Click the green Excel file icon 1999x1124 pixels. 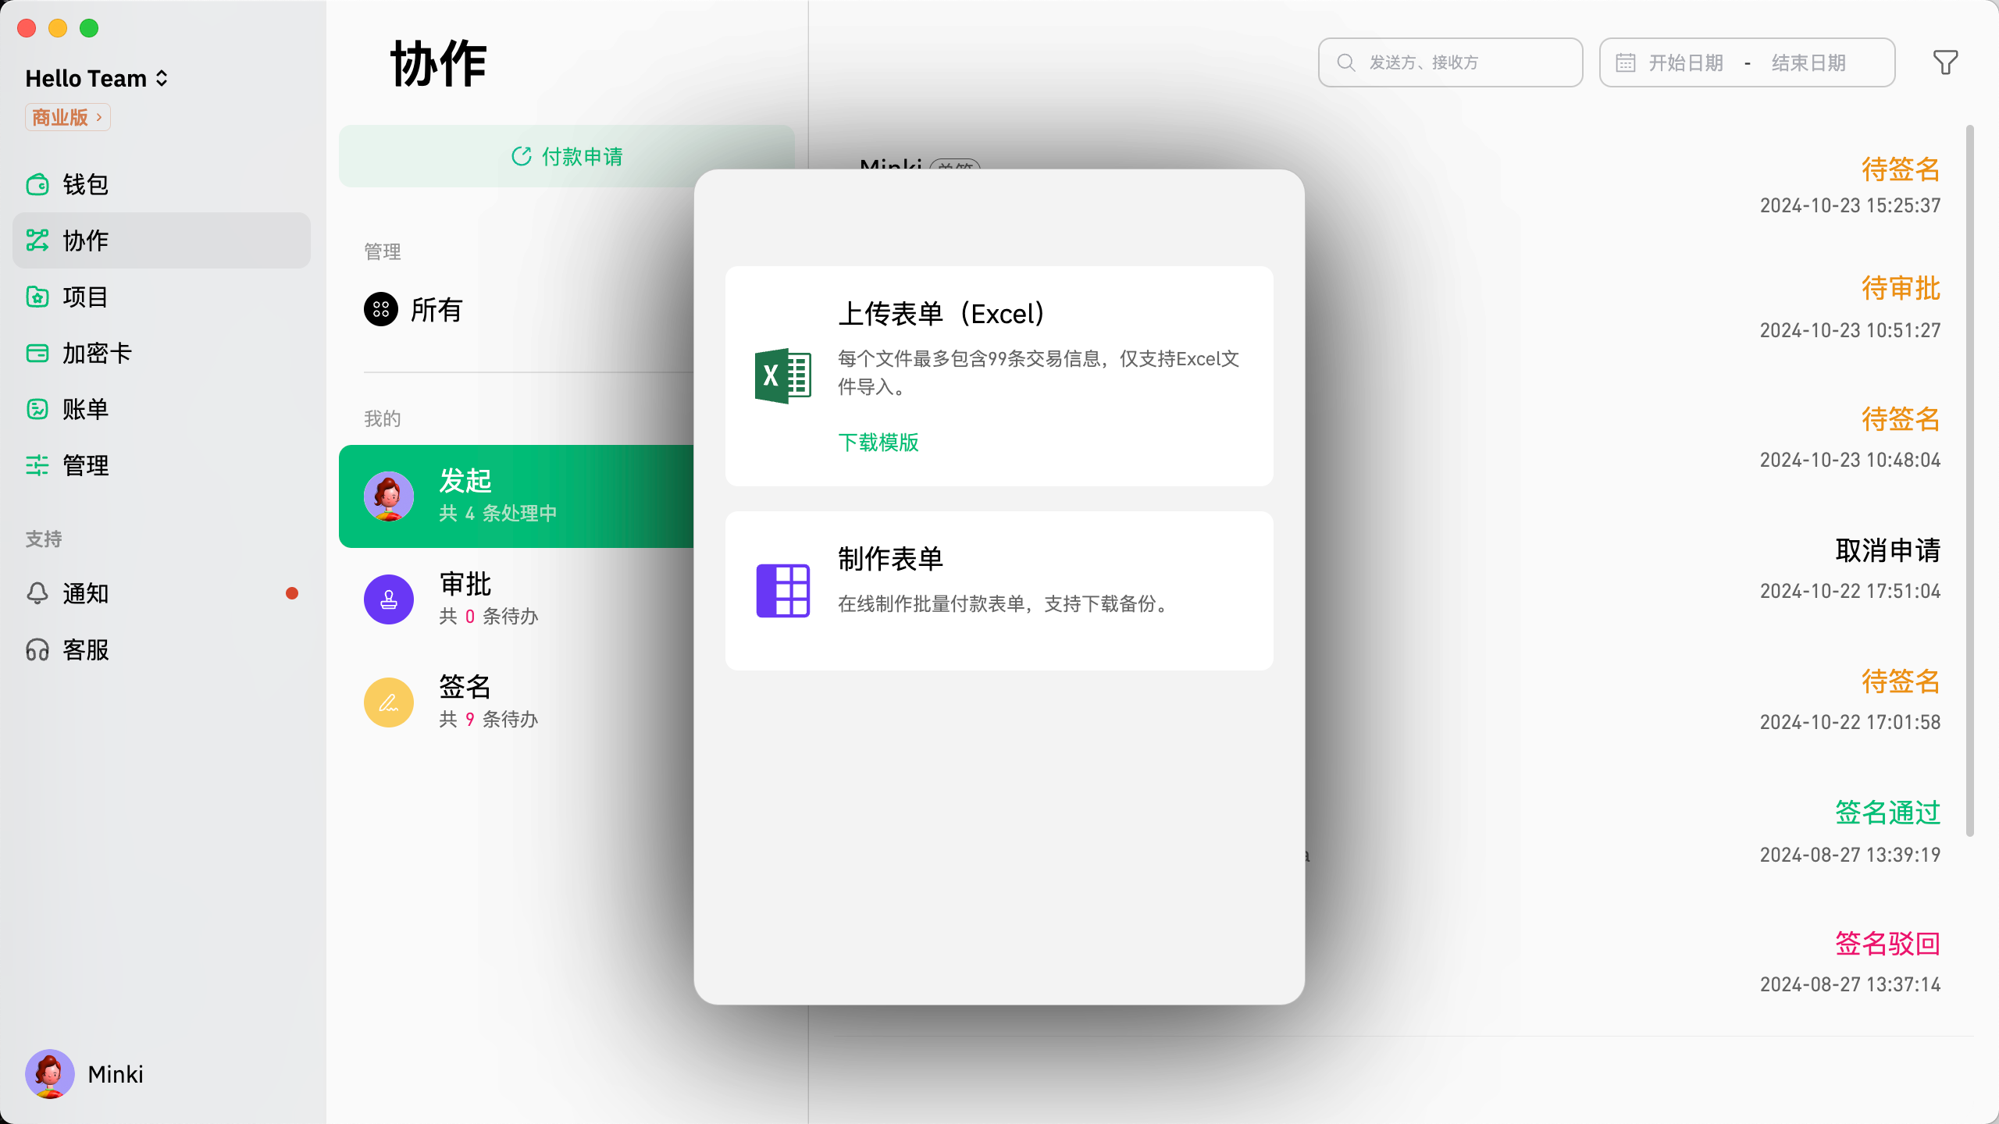pos(782,375)
